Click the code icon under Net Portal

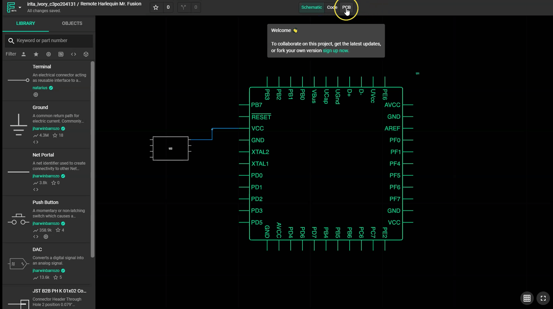tap(36, 190)
